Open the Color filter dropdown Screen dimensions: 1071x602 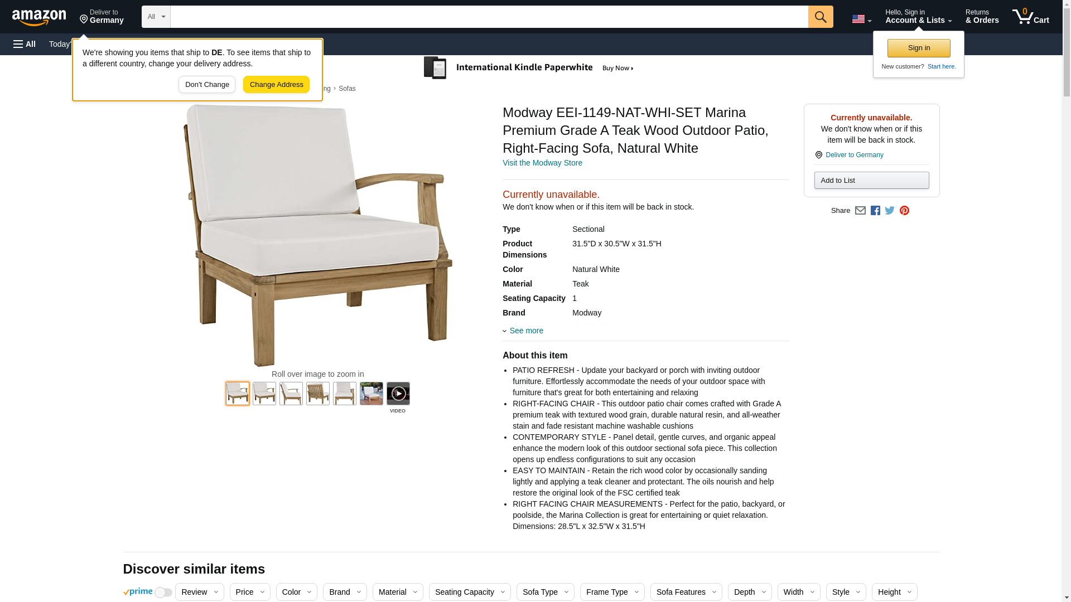(297, 592)
